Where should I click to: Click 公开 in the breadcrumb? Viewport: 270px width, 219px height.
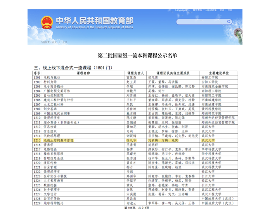(64, 41)
